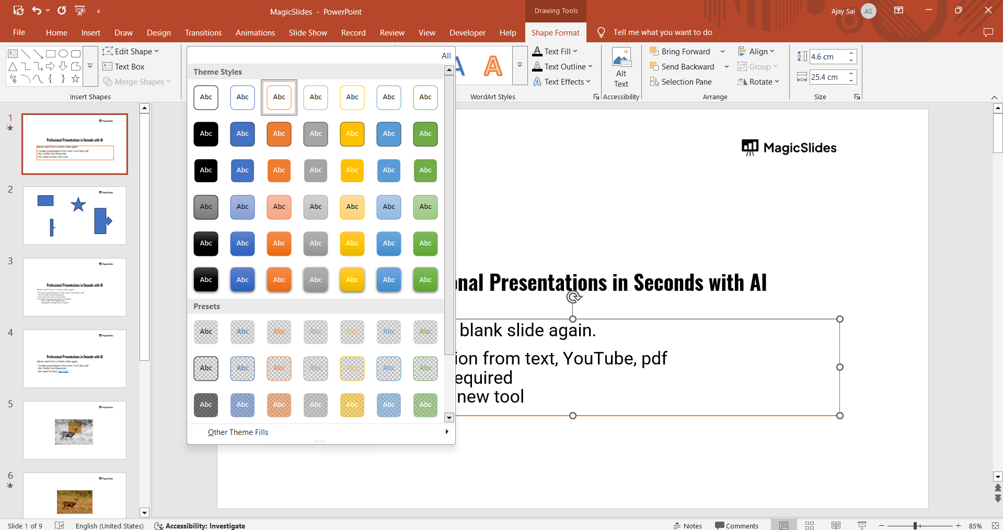Open the Rotate dropdown
Screen dimensions: 1003x530
coord(758,81)
